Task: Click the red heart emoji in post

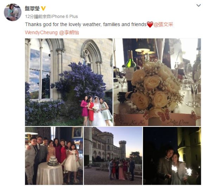Action: pos(150,25)
